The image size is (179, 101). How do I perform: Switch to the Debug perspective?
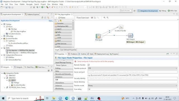(163, 11)
